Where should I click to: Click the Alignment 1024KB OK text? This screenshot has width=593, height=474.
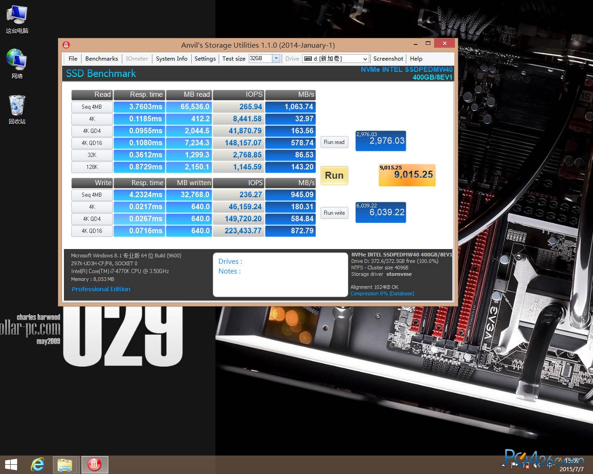[x=374, y=287]
